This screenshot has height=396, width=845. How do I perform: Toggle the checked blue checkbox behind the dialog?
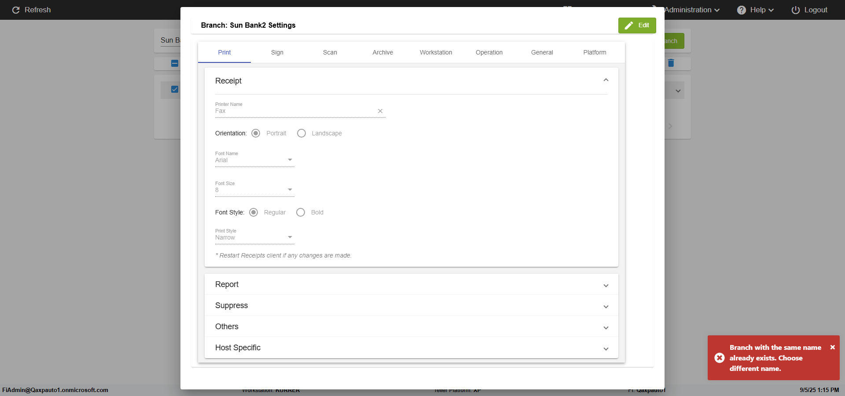coord(175,89)
